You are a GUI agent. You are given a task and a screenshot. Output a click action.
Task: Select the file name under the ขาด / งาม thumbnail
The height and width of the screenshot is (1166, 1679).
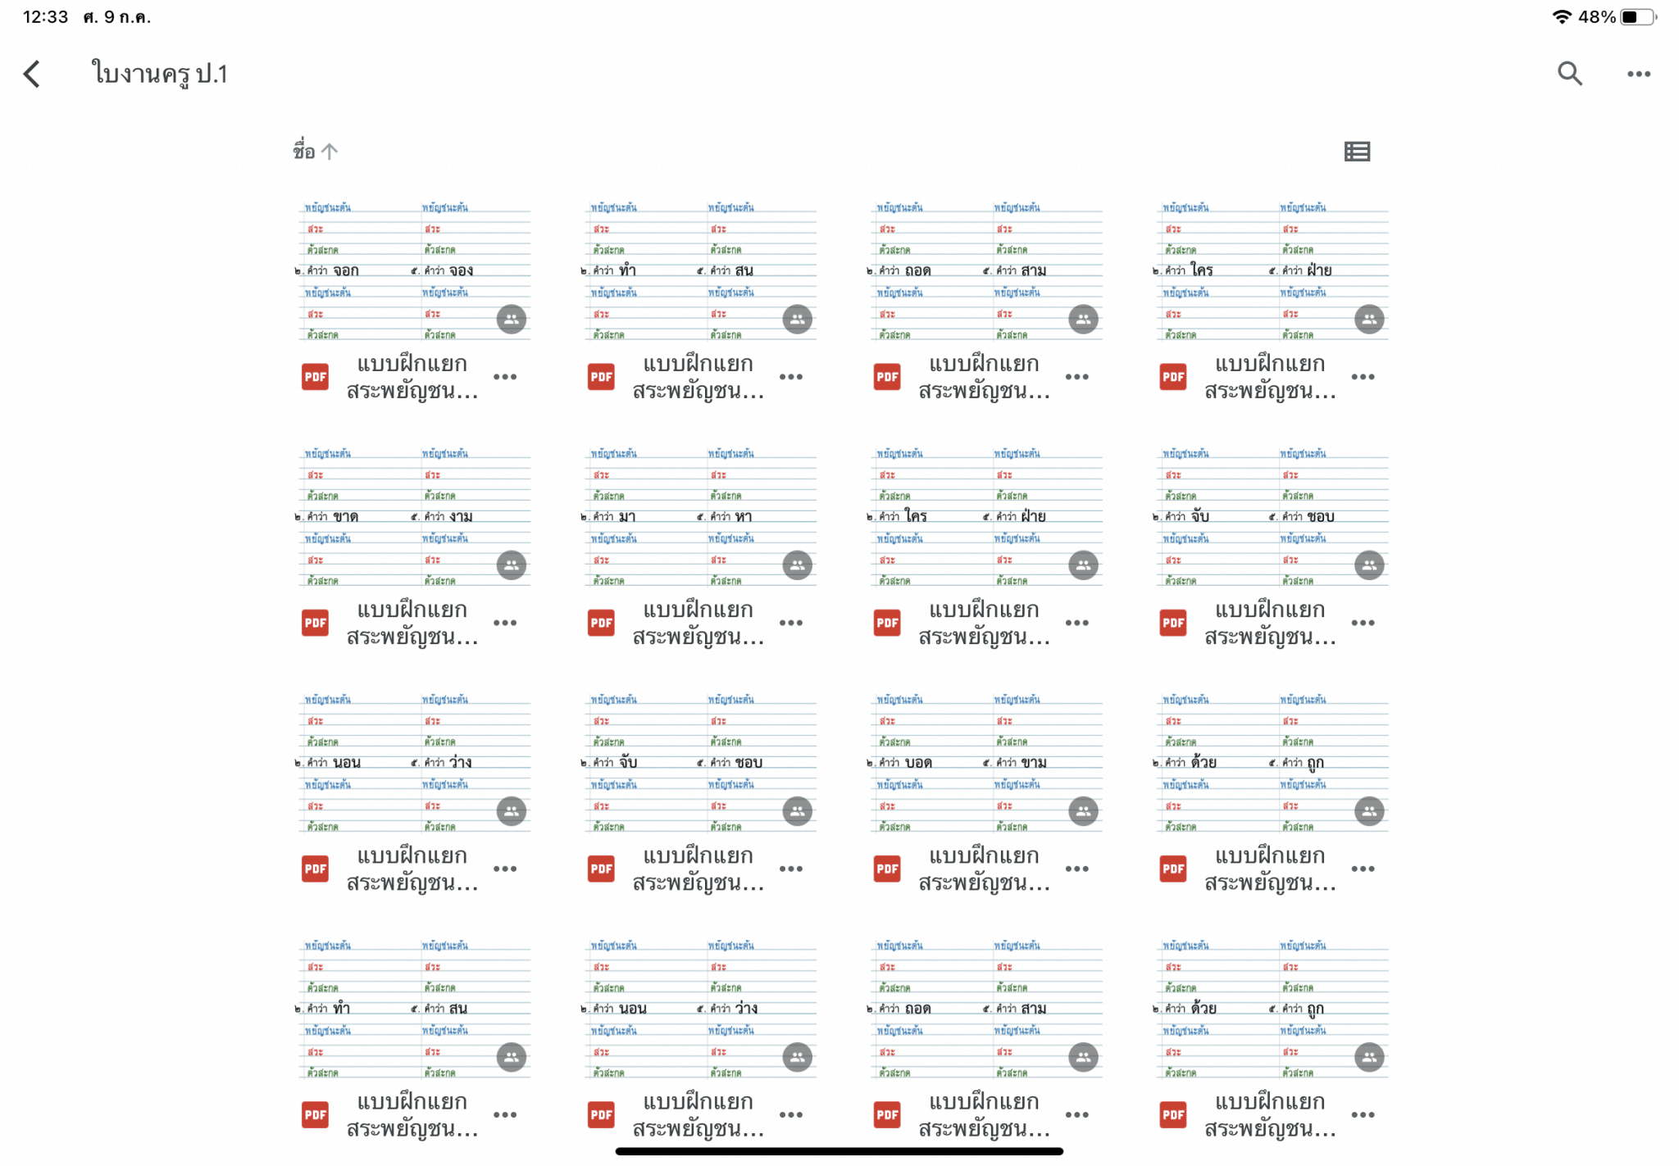pos(412,623)
